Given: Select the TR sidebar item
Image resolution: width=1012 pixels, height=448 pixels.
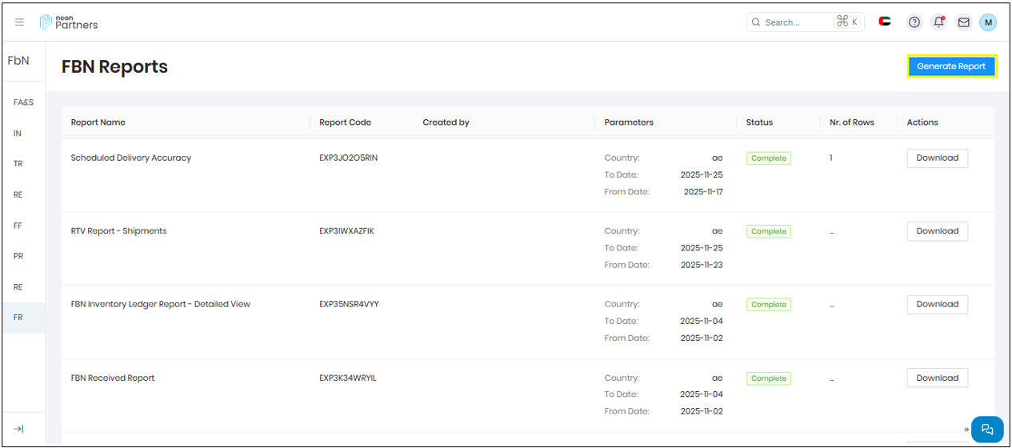Looking at the screenshot, I should 18,164.
